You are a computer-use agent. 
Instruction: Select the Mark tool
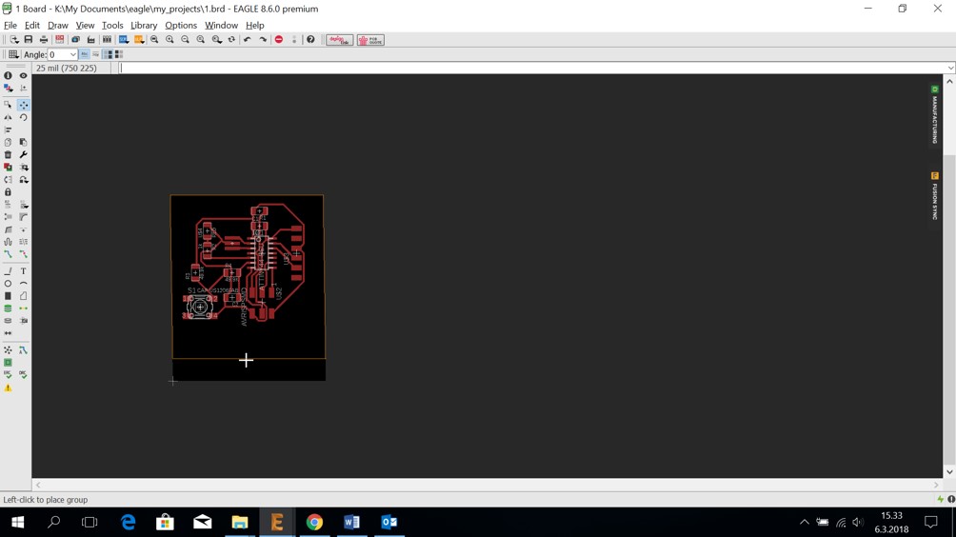click(23, 88)
